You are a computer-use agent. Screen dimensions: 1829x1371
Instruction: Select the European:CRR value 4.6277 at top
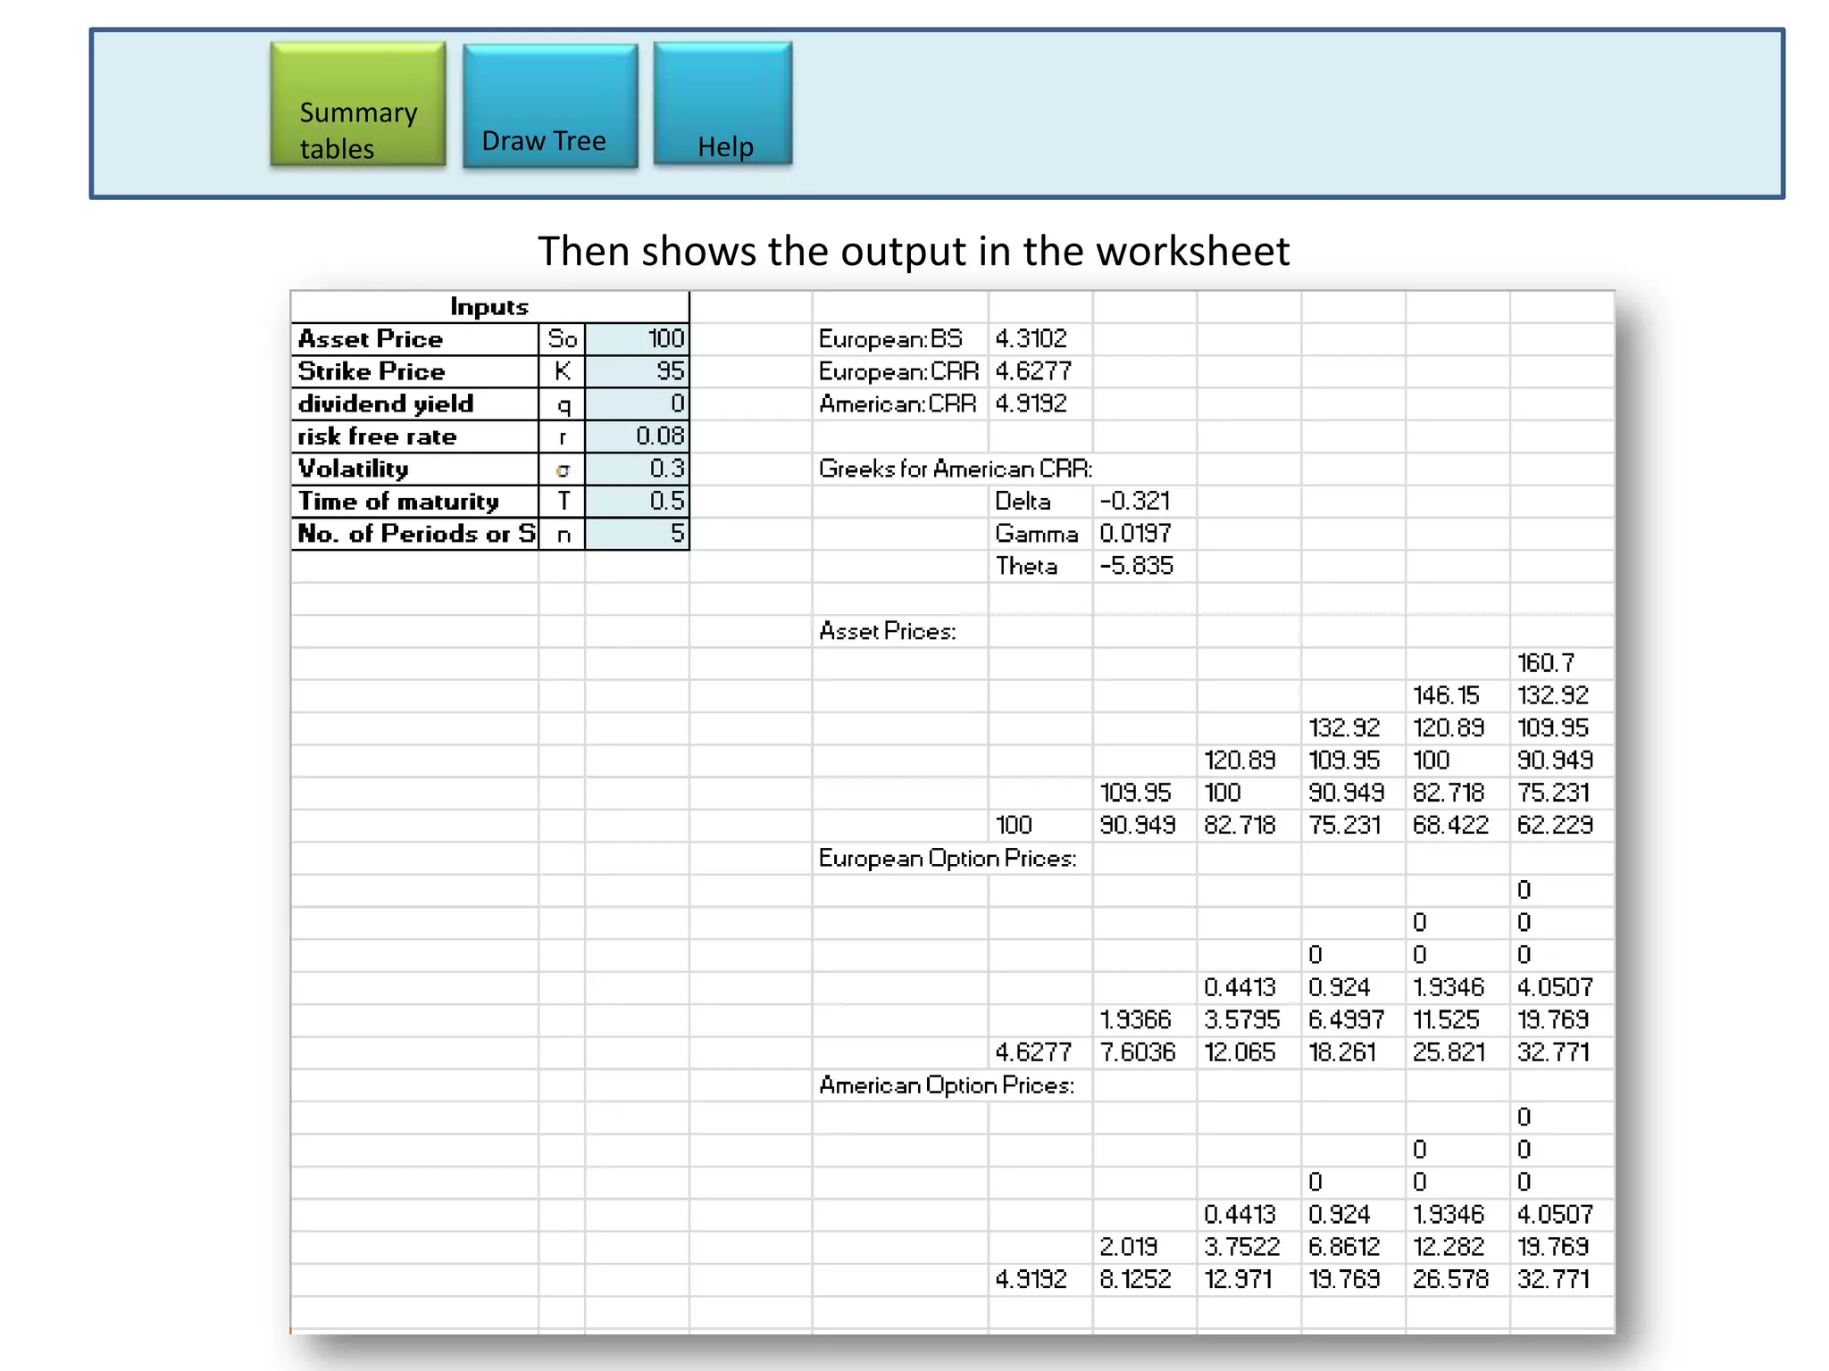1033,371
